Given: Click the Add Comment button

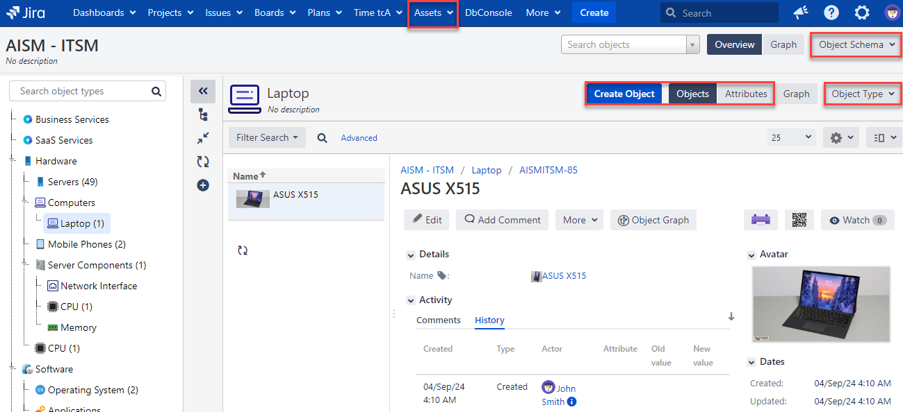Looking at the screenshot, I should [502, 220].
